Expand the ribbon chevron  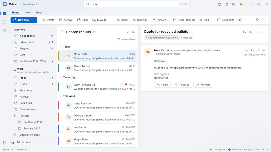click(x=264, y=20)
